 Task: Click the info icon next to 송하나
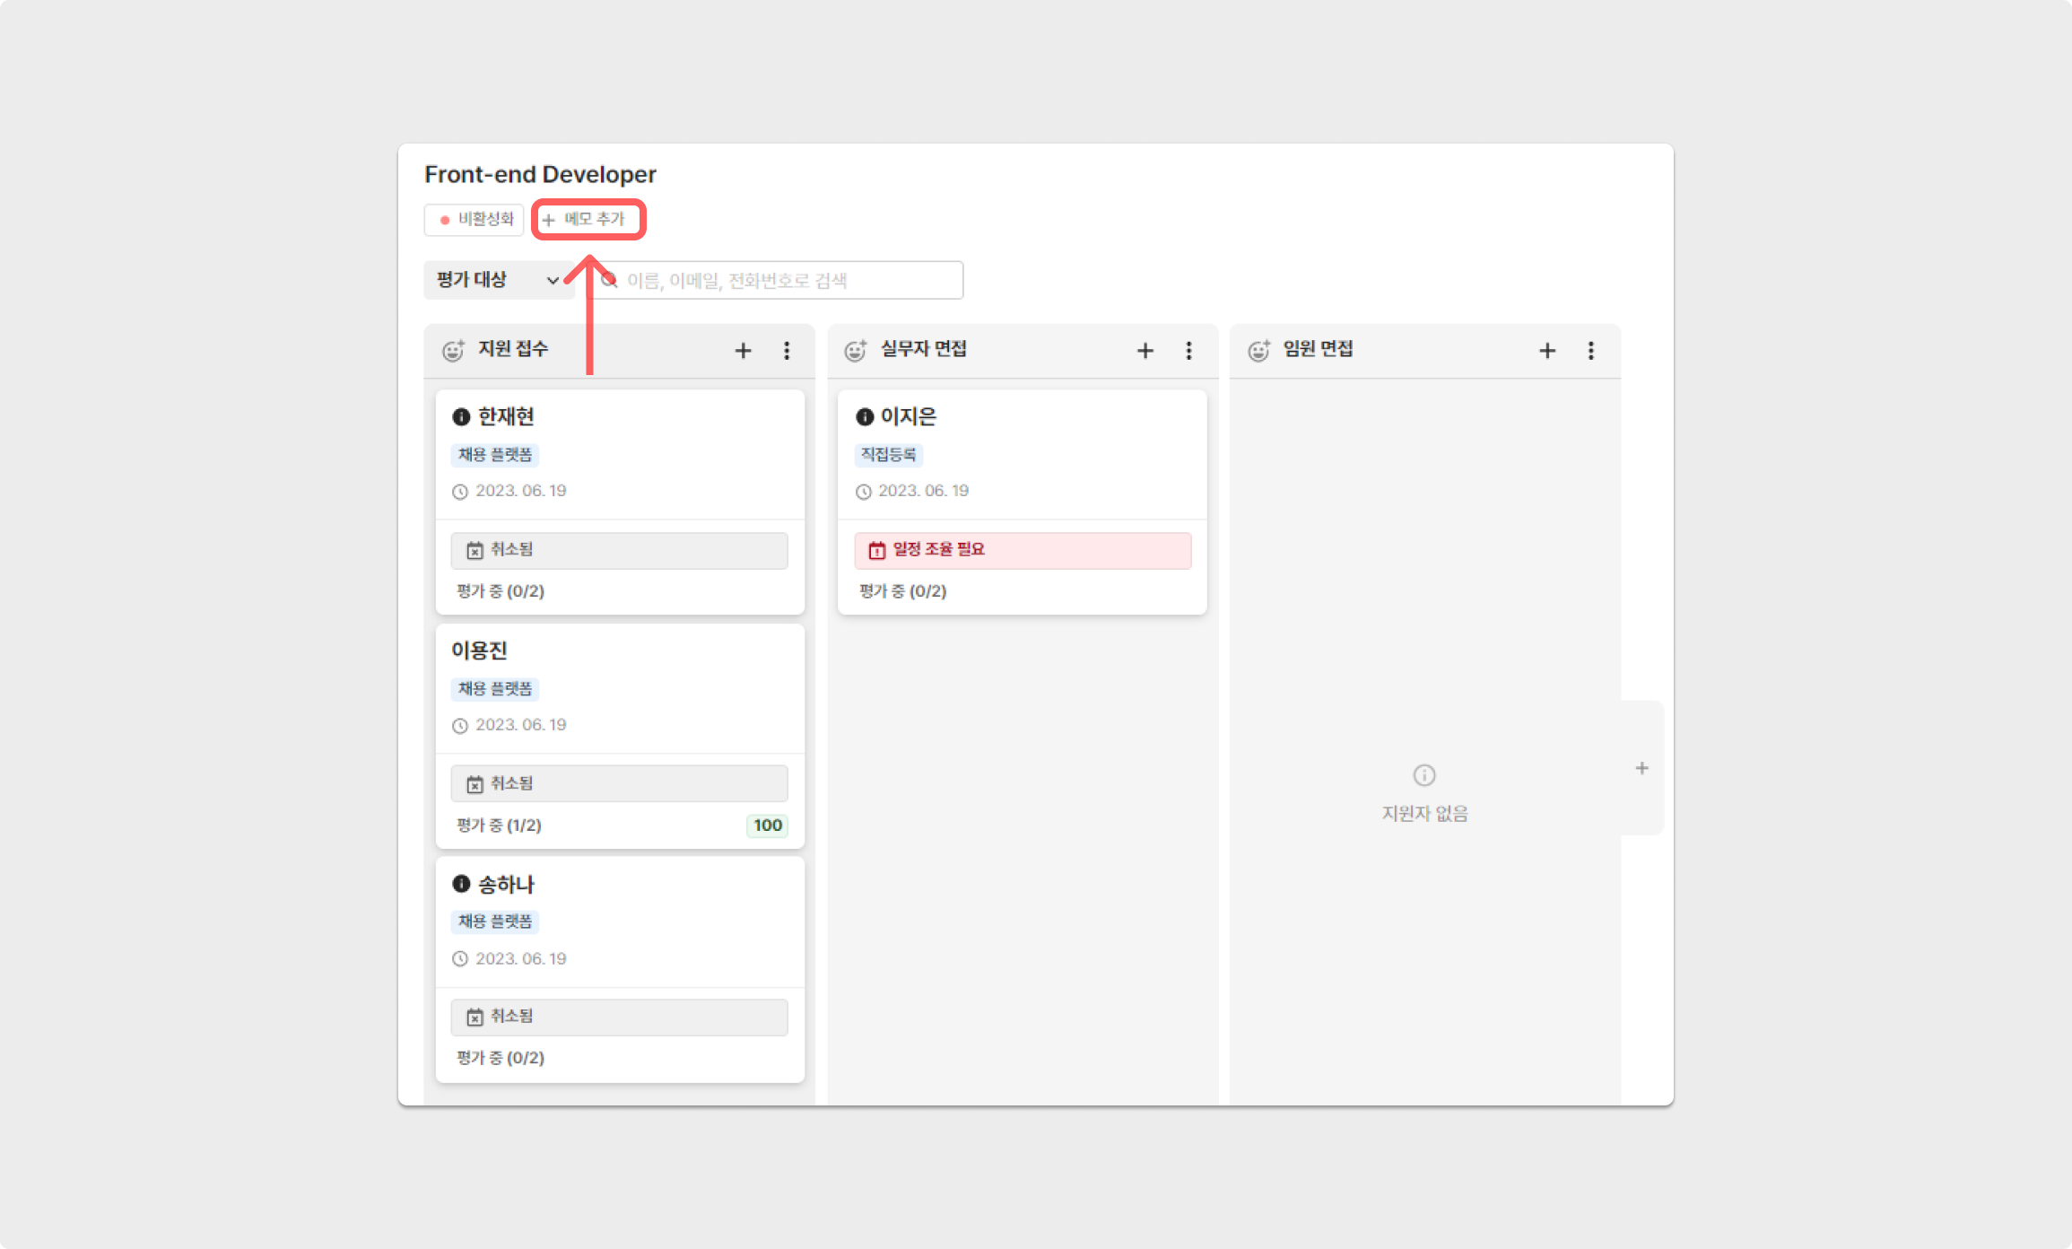(461, 884)
